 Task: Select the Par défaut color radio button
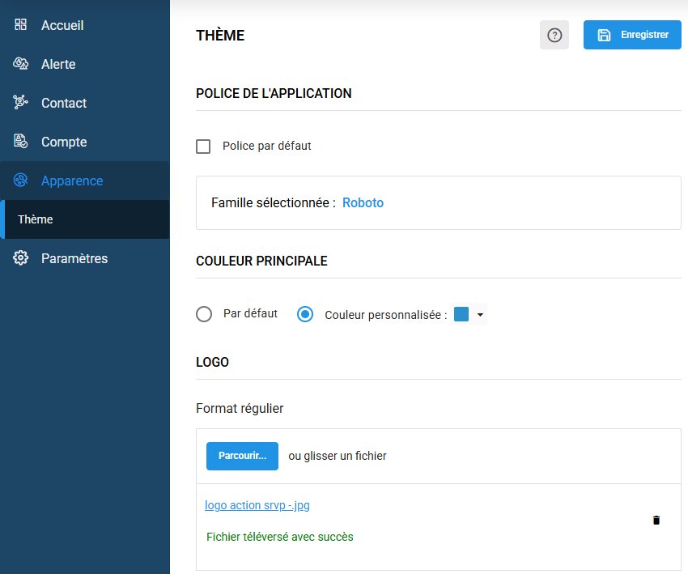[x=204, y=314]
